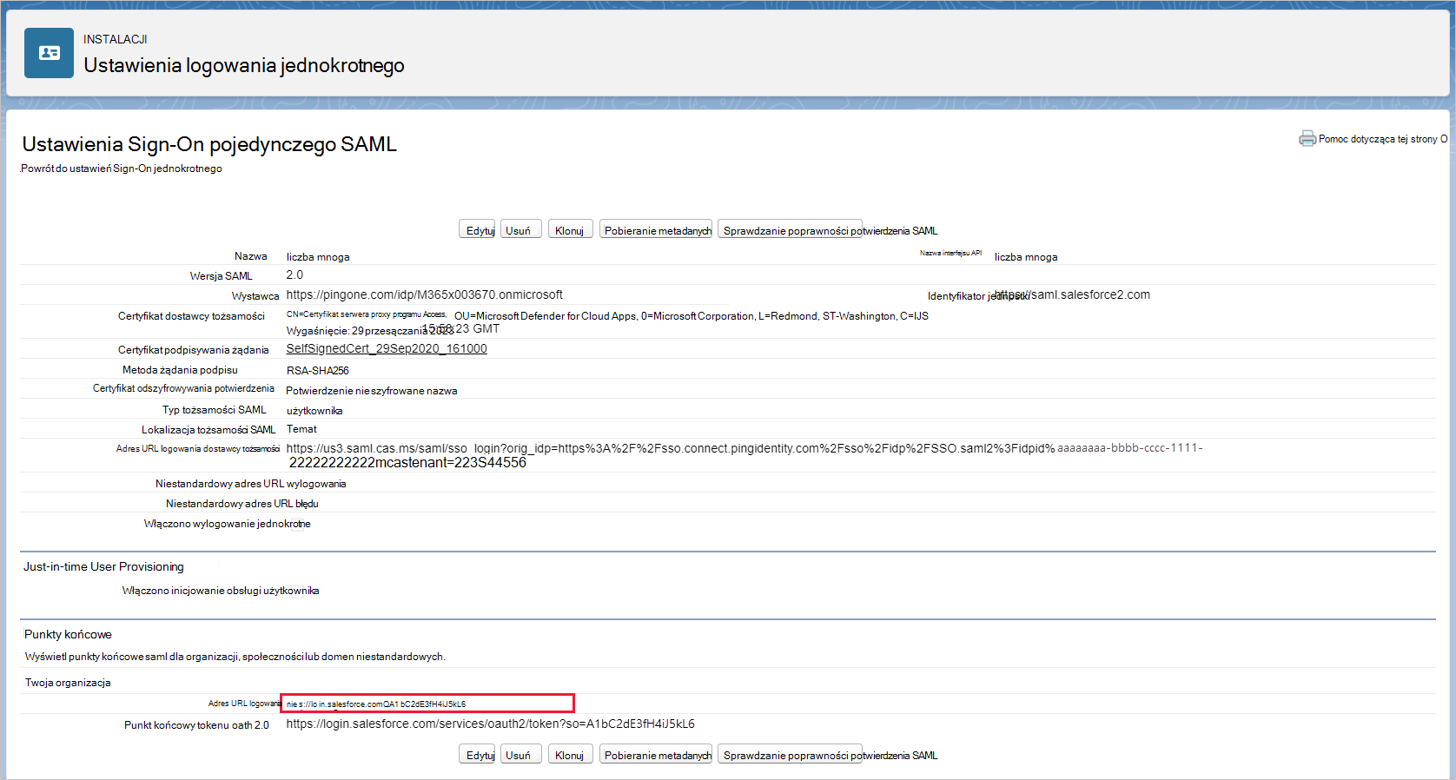Click bottom 'Sprawdzanie poprawności potwierdzenia SAML' button

click(x=790, y=754)
